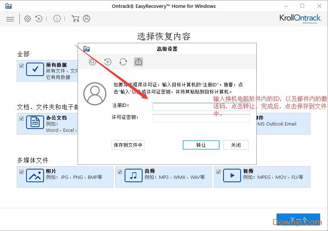This screenshot has height=231, width=328.
Task: Click inside the 注册ID input field
Action: pyautogui.click(x=201, y=107)
